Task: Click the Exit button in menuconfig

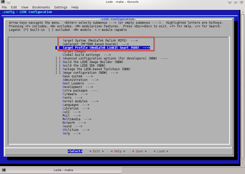Action: (96, 151)
